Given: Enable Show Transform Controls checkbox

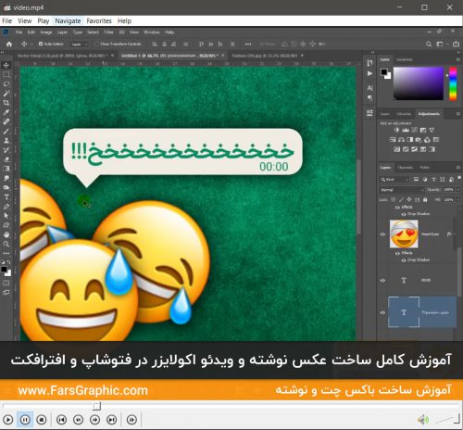Looking at the screenshot, I should [96, 44].
